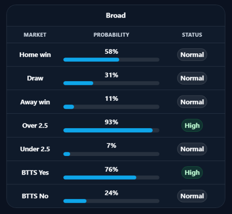Select the Home win market label
The image size is (232, 214).
click(35, 55)
